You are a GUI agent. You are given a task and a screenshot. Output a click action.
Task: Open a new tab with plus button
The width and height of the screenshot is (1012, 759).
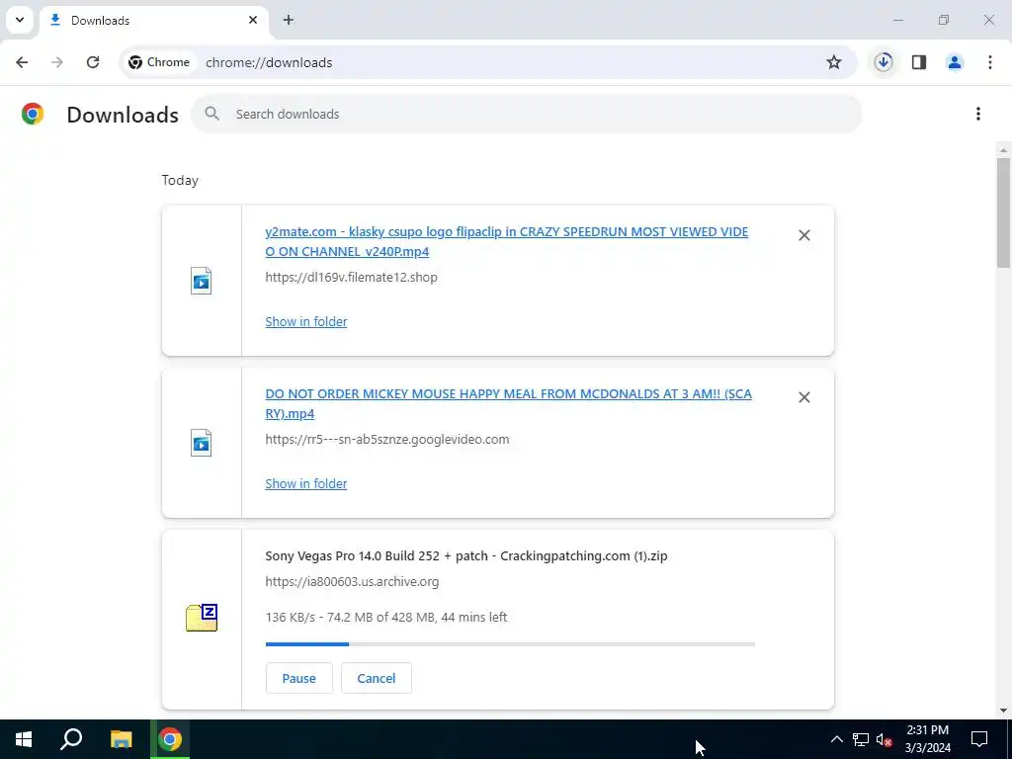tap(289, 20)
